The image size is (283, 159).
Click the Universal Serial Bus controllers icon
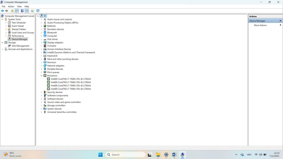(45, 112)
